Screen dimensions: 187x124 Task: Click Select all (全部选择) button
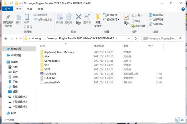coord(156,15)
